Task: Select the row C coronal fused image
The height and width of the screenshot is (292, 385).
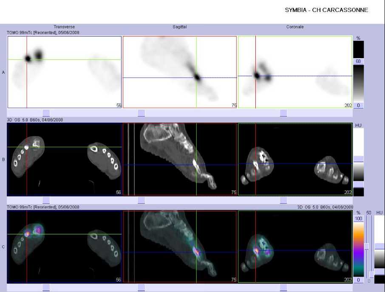Action: click(x=295, y=247)
